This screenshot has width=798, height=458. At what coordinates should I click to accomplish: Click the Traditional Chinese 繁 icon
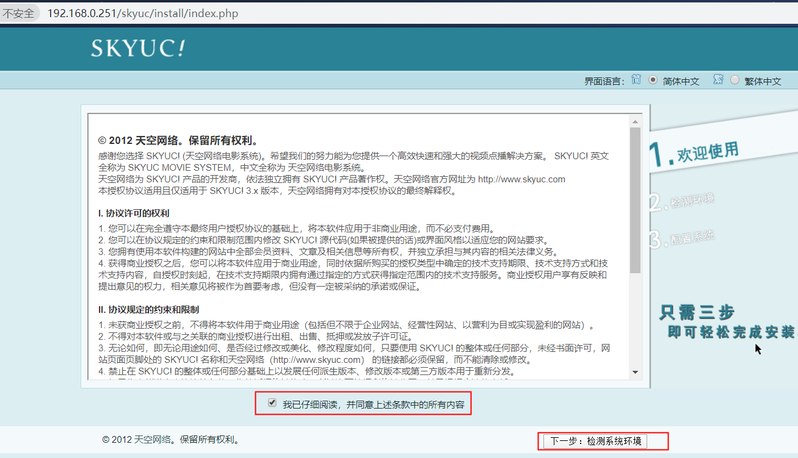(x=718, y=79)
